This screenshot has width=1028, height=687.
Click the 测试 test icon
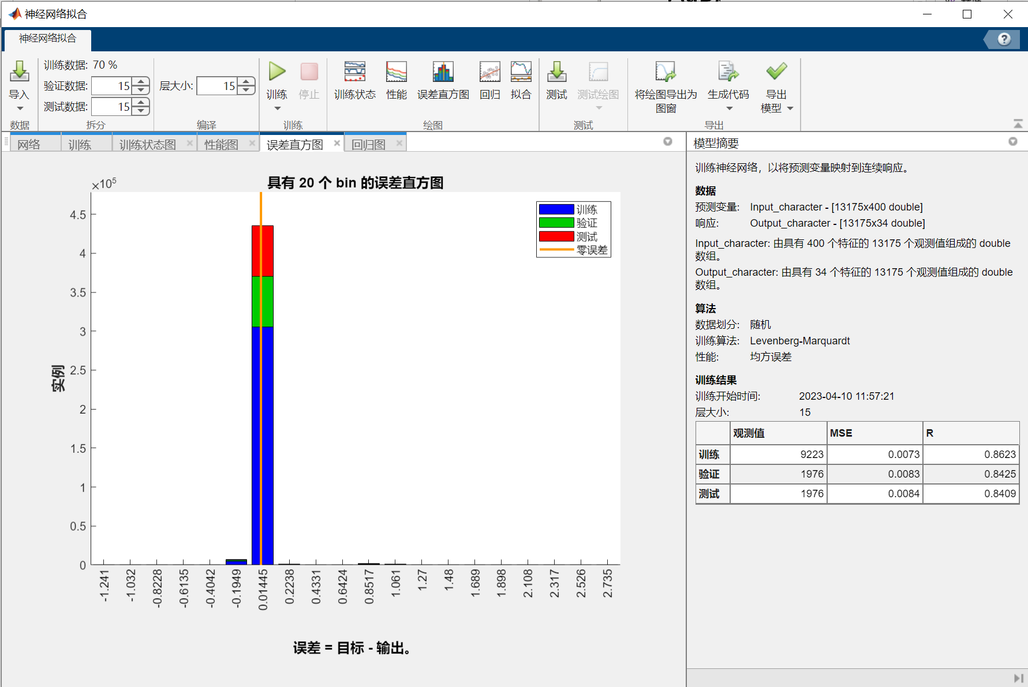[557, 72]
